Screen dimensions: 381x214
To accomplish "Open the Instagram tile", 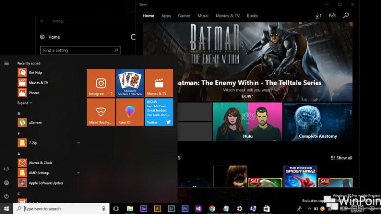I will click(x=101, y=83).
